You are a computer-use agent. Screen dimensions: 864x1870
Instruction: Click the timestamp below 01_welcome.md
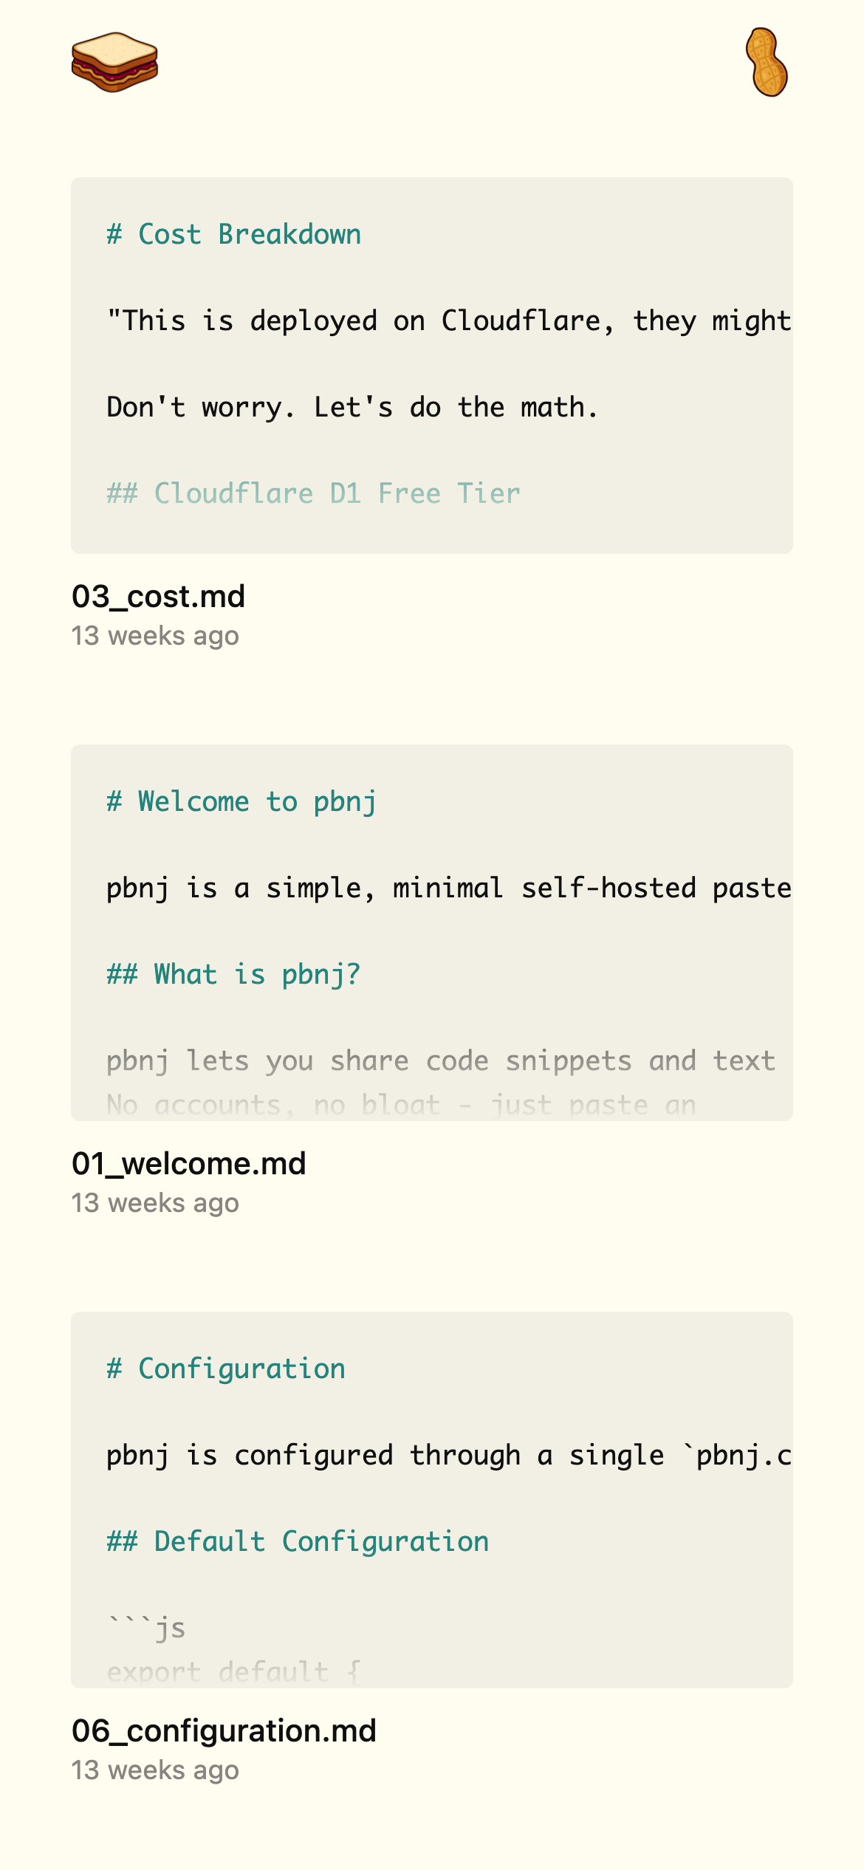point(155,1204)
